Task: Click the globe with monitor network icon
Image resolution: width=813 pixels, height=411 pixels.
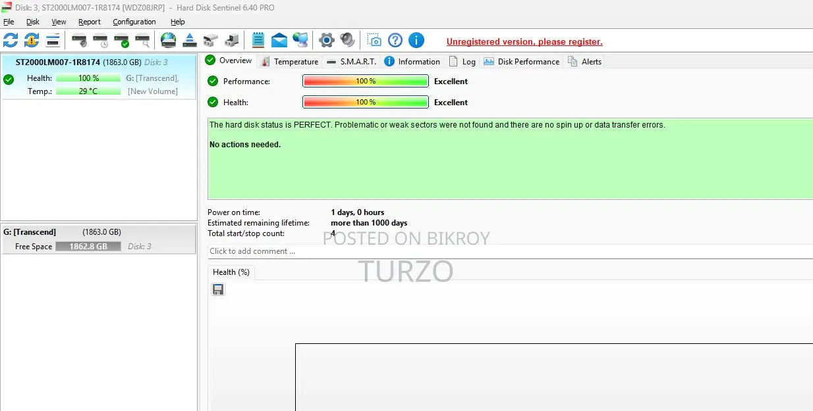Action: 300,40
